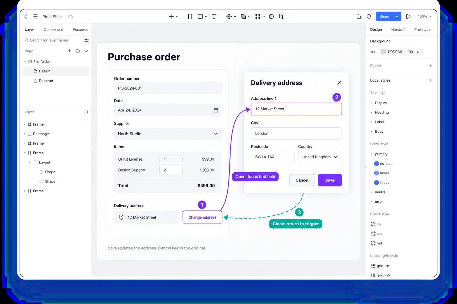Open the Handoff tab
This screenshot has height=304, width=457.
(398, 30)
